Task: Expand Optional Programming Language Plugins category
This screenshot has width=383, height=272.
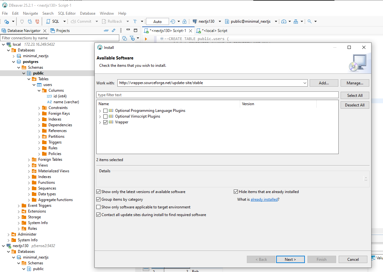Action: pos(100,111)
